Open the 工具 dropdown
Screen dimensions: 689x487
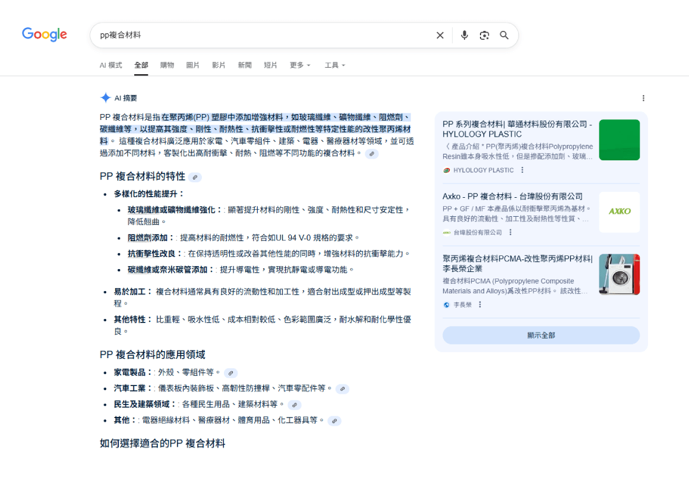[x=334, y=65]
